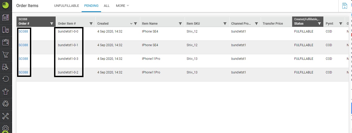Expand the MORE dropdown menu

tap(122, 6)
